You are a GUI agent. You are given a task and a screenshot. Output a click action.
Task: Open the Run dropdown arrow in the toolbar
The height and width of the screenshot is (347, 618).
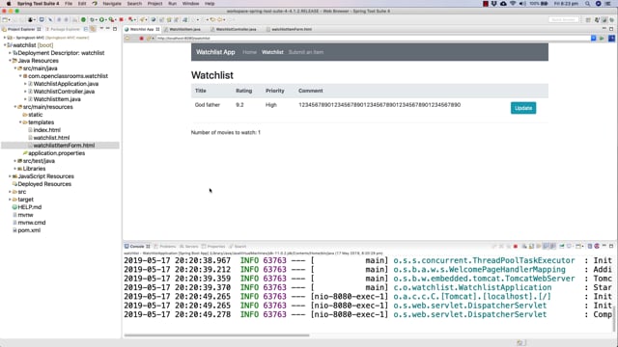click(x=106, y=19)
